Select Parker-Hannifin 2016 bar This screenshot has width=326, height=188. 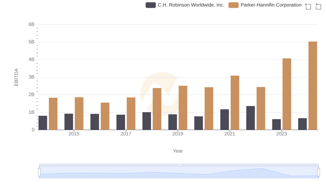point(105,116)
